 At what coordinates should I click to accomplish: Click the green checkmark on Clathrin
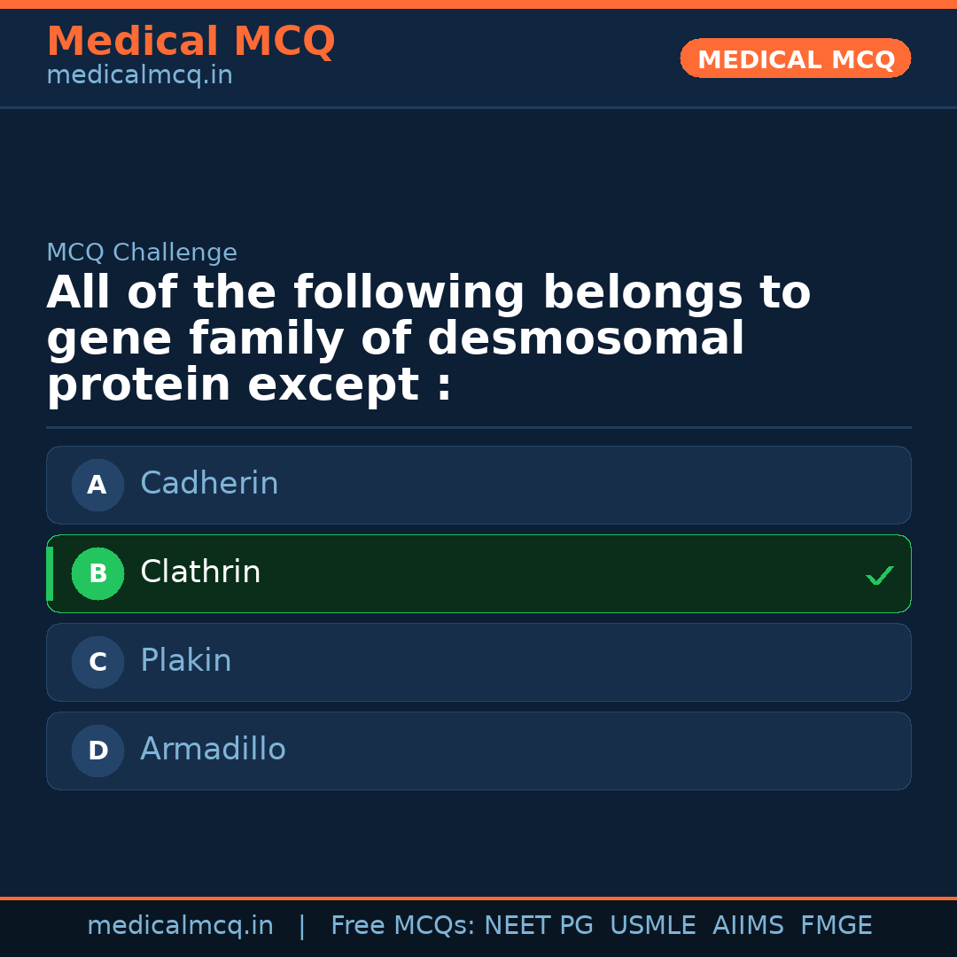click(880, 575)
